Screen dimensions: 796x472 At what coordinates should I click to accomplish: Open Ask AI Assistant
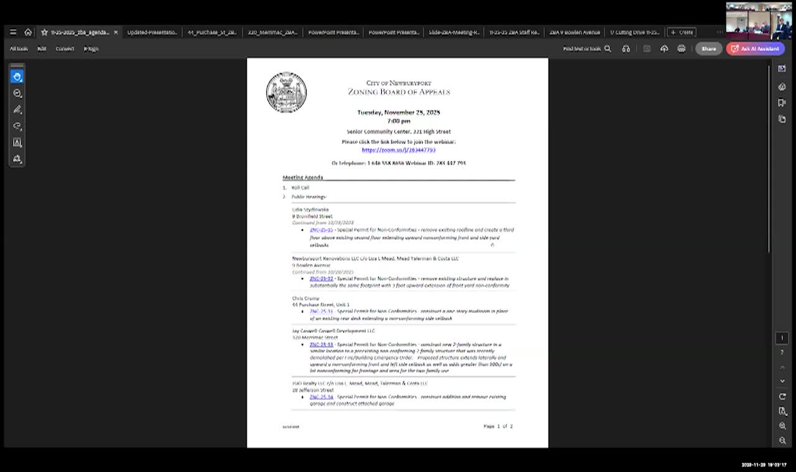point(756,48)
